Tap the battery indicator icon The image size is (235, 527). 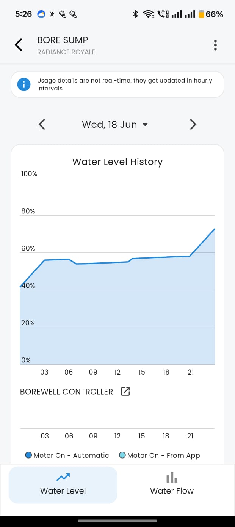pos(201,14)
